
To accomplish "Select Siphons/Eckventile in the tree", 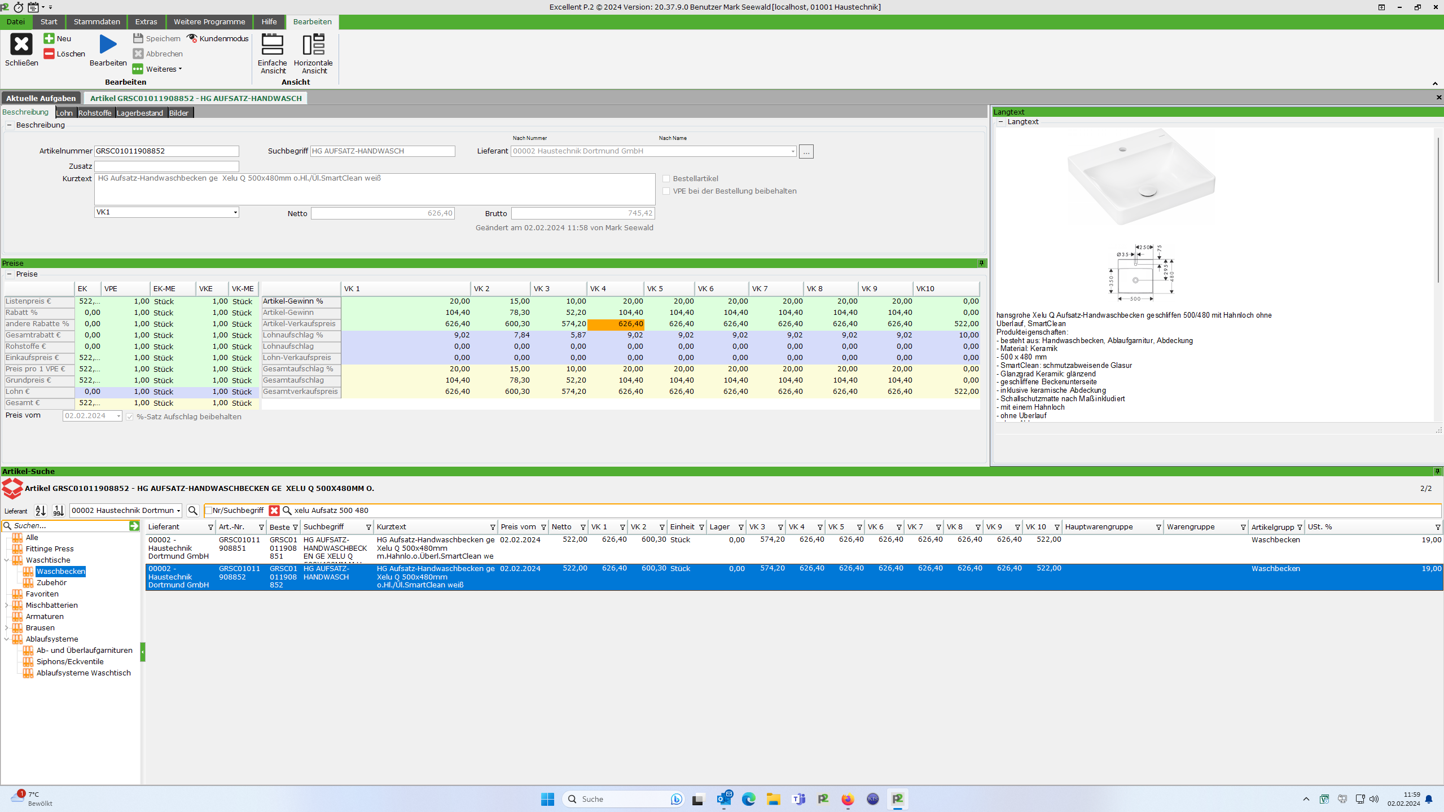I will click(70, 661).
